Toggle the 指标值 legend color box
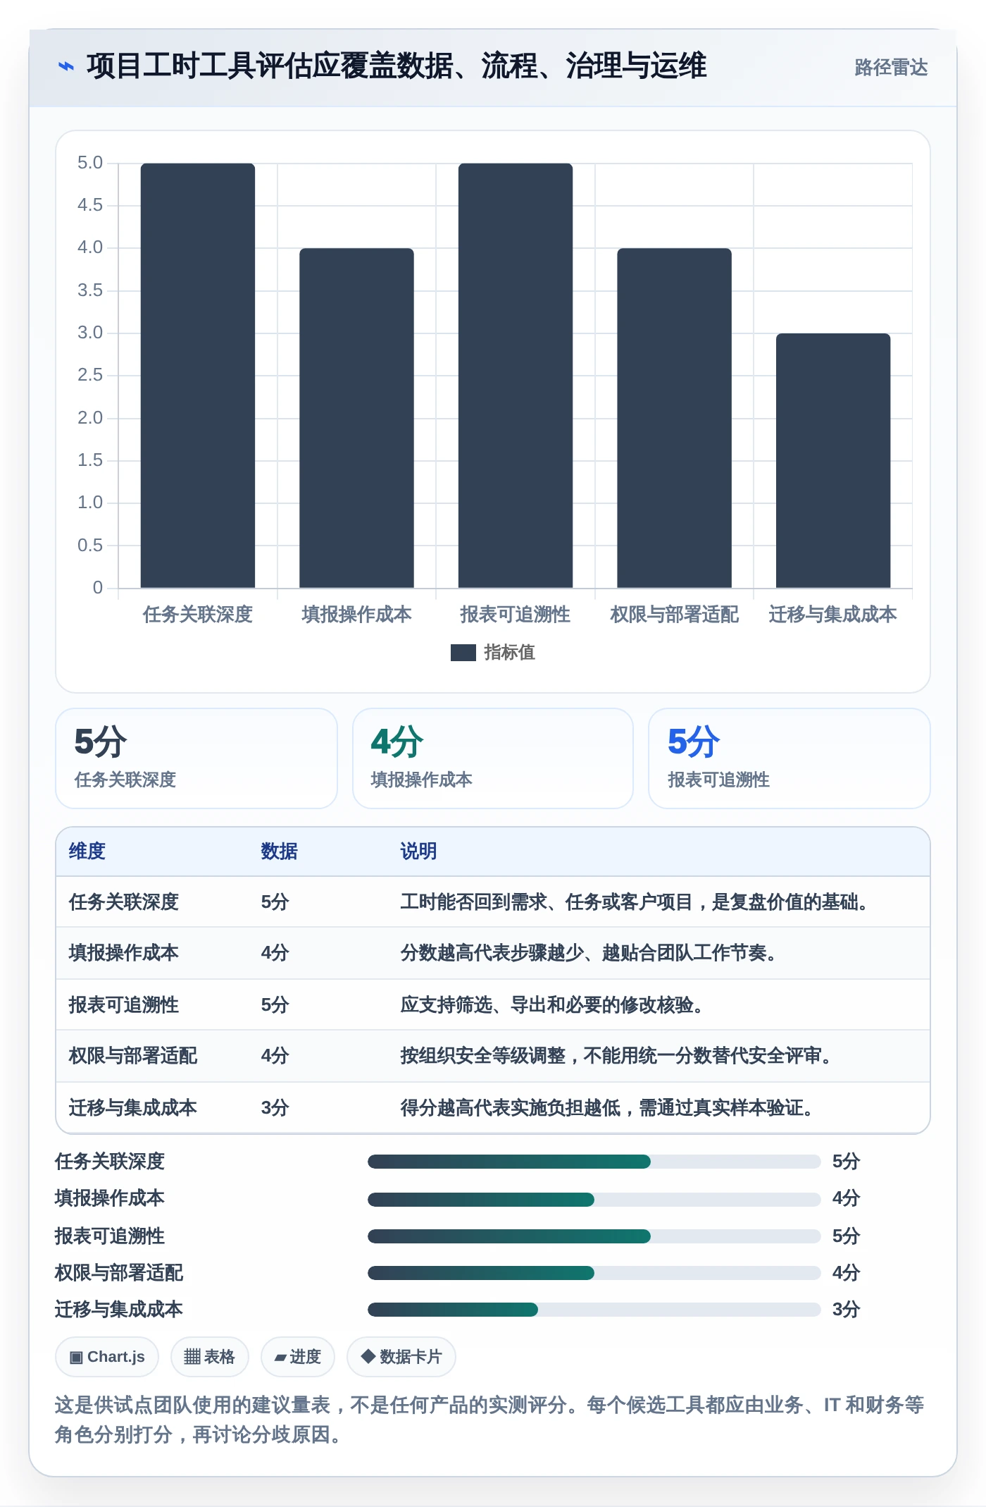The height and width of the screenshot is (1507, 986). [x=463, y=653]
